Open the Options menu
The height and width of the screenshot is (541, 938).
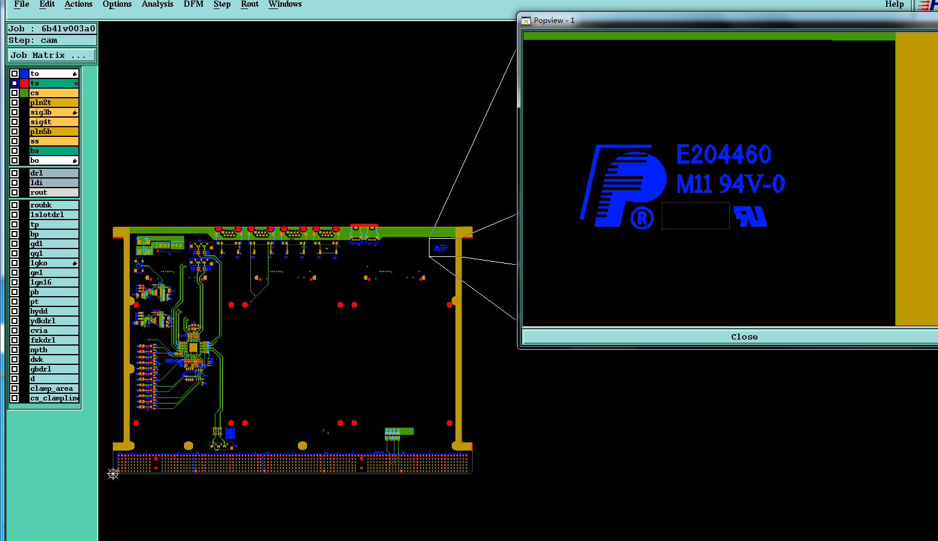coord(117,4)
